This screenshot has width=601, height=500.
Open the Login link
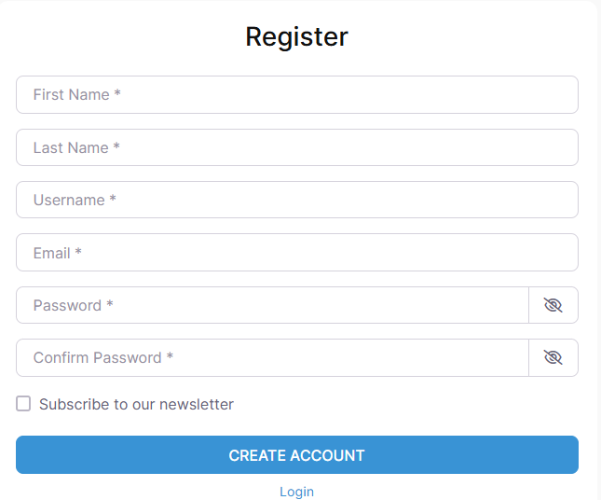pyautogui.click(x=296, y=492)
